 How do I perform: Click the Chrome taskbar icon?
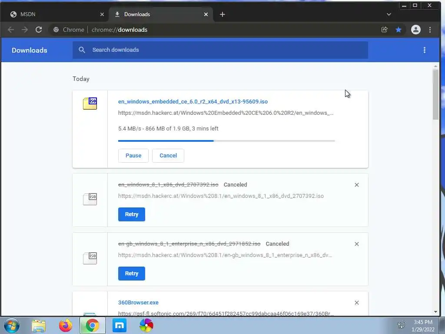click(x=93, y=325)
